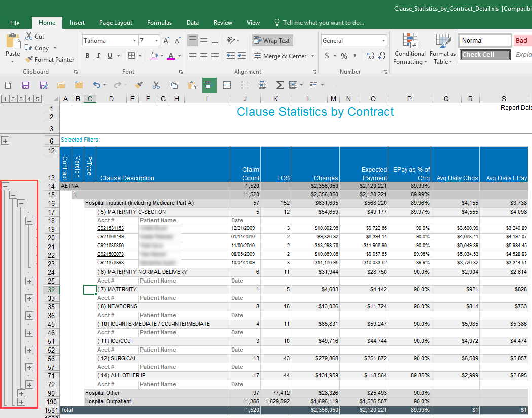Toggle Top Align in Alignment group

point(193,41)
